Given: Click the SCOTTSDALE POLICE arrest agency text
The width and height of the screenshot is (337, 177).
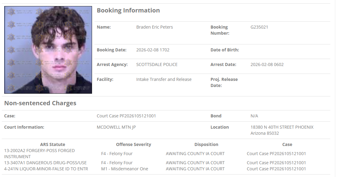Looking at the screenshot, I should click(x=157, y=64).
